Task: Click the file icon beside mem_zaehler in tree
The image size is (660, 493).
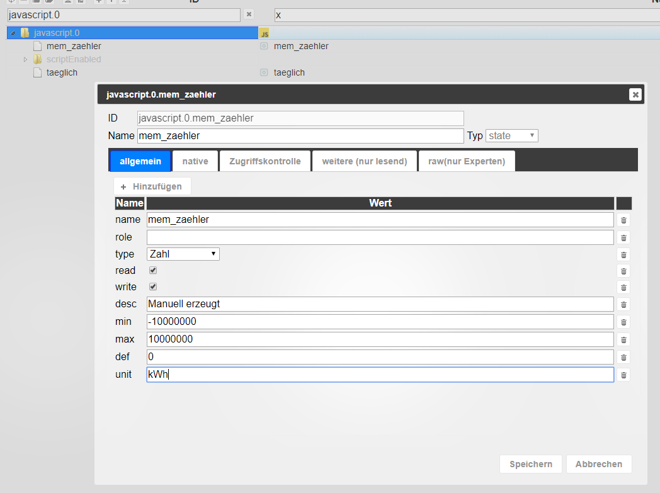Action: click(37, 46)
